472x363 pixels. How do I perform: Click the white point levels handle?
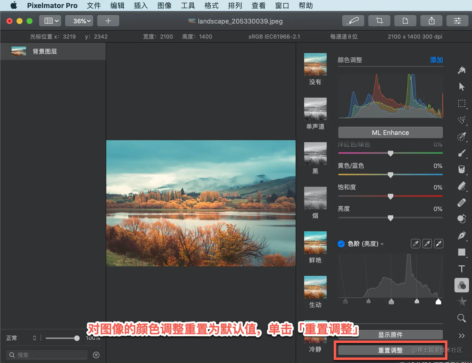(438, 301)
